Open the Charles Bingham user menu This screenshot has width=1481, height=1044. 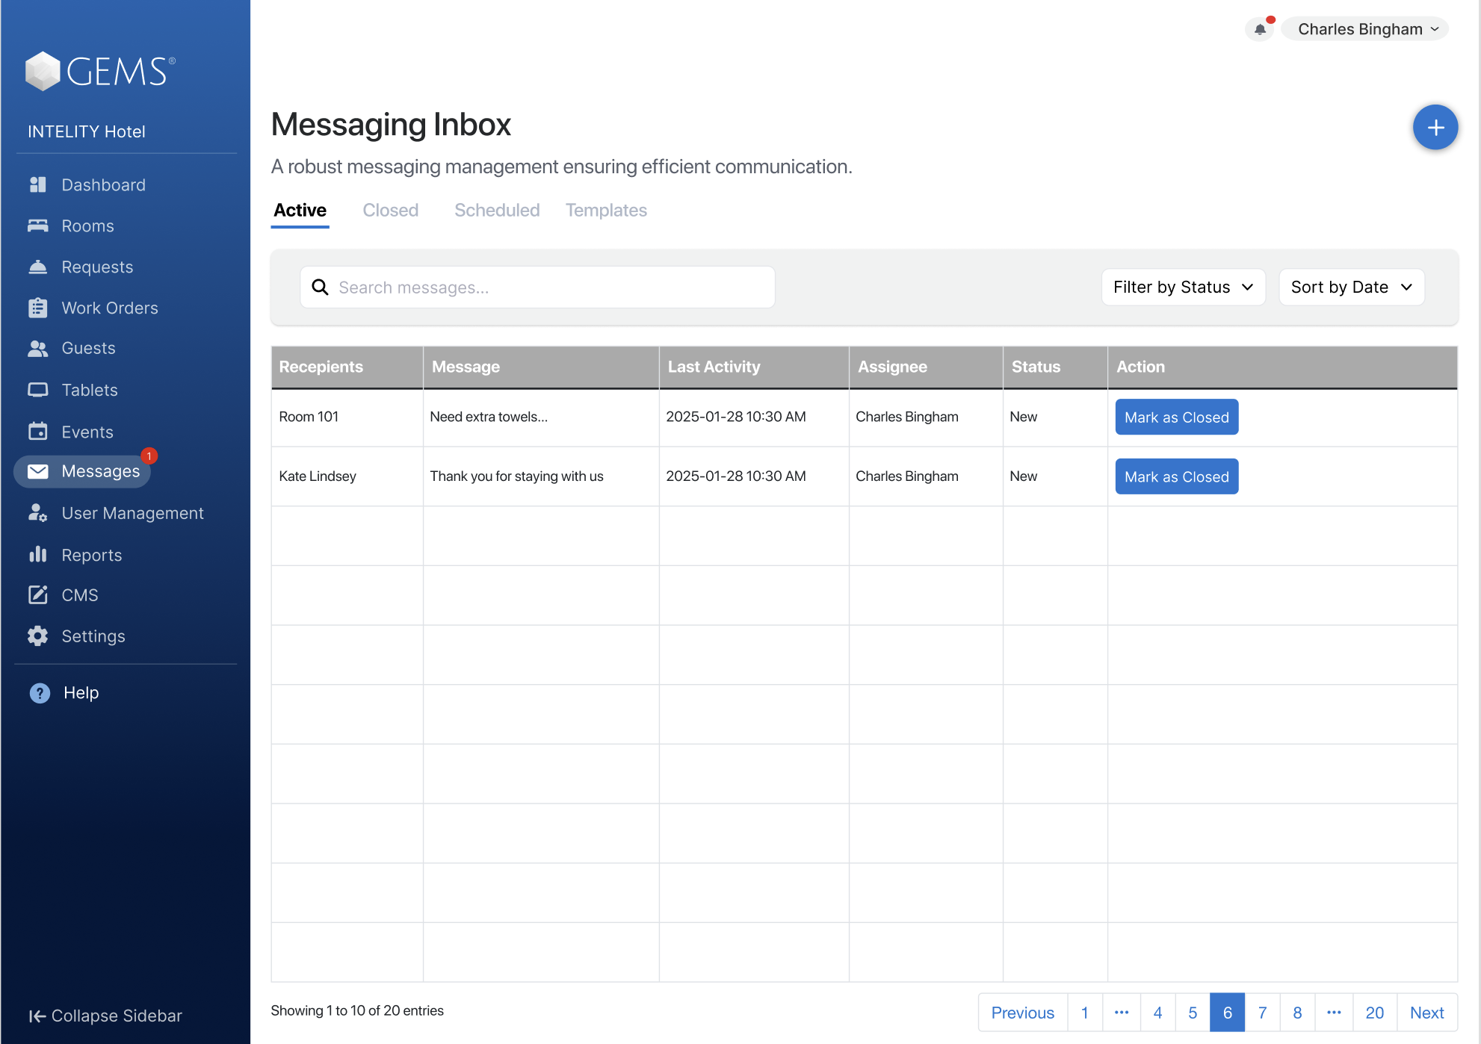coord(1365,29)
